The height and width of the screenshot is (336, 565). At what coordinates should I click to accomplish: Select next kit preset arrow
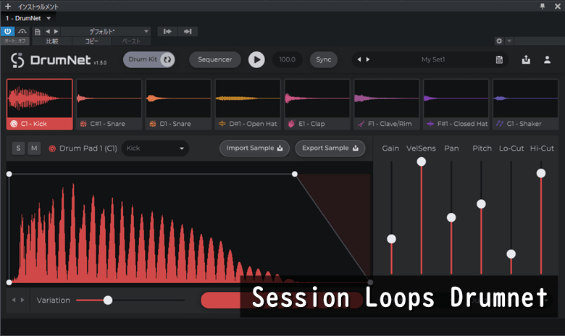tap(368, 59)
